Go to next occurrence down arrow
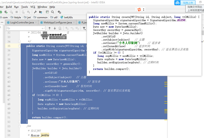Image resolution: width=204 pixels, height=138 pixels. coord(55,28)
